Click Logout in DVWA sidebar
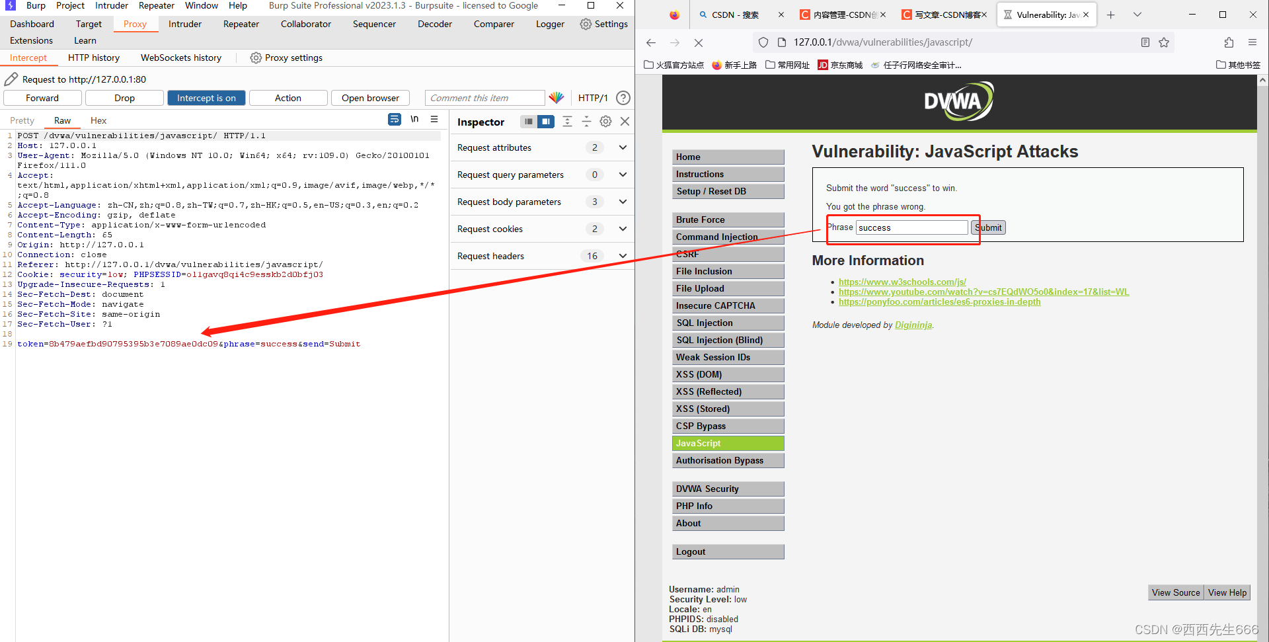This screenshot has height=642, width=1269. pyautogui.click(x=728, y=551)
